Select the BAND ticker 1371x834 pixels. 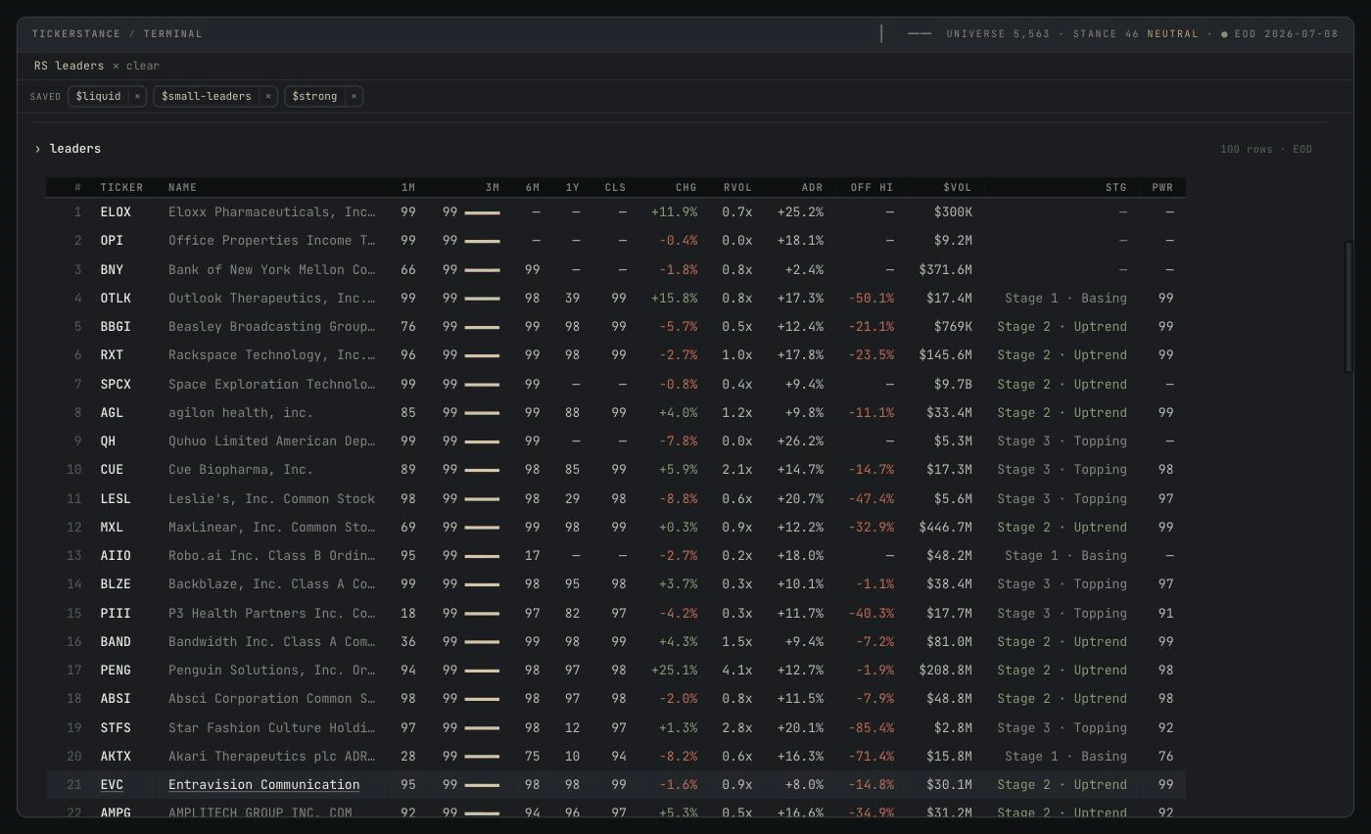pyautogui.click(x=116, y=641)
